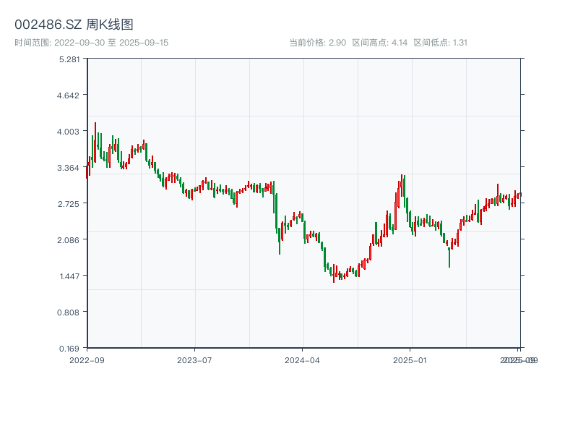Screen dimensions: 578x434
Task: Select the 时间范围 date range text
Action: [x=91, y=43]
